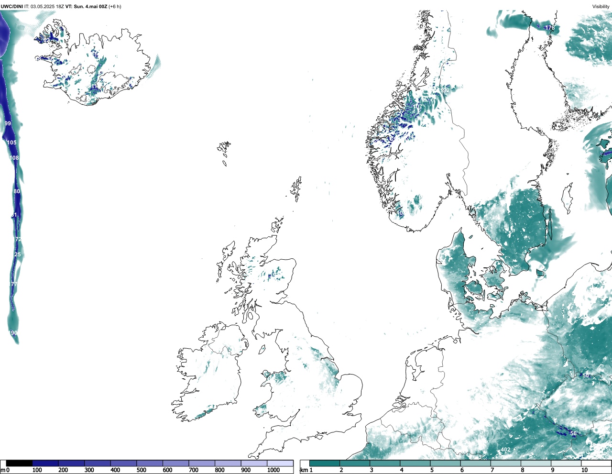Viewport: 612px width, 474px height.
Task: Click the '190' value label on the map
Action: pyautogui.click(x=13, y=333)
